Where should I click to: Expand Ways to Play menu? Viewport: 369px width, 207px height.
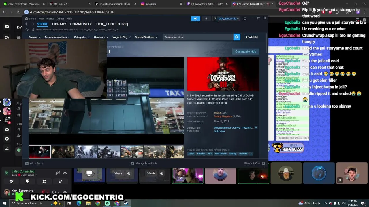[x=122, y=37]
